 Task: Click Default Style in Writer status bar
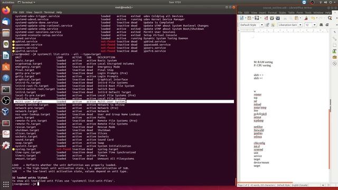coord(283,185)
